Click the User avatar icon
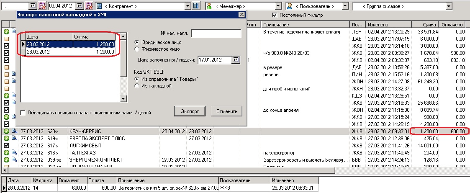Screen dimensions: 470x193 coord(290,6)
